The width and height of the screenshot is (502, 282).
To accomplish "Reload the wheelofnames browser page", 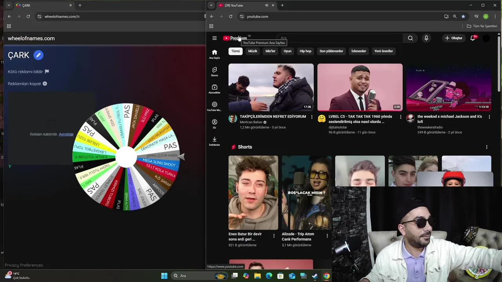I will (28, 16).
